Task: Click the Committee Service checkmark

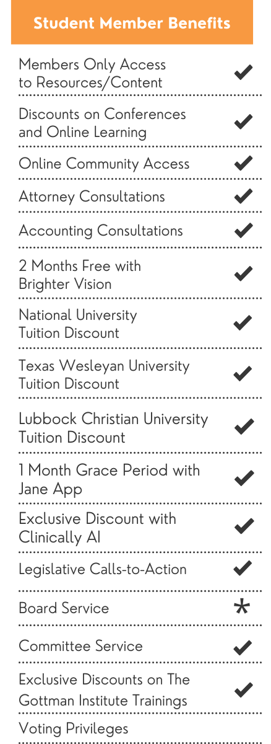Action: click(243, 648)
